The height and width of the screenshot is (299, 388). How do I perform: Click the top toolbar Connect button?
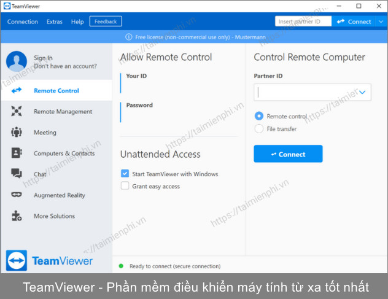354,21
